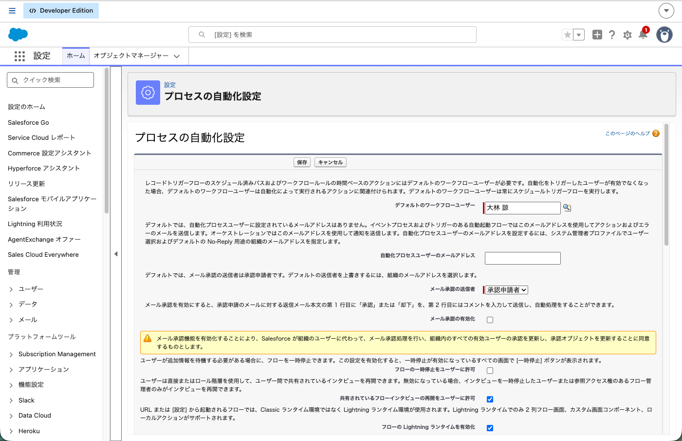The height and width of the screenshot is (441, 682).
Task: Expand Subscription Management in sidebar
Action: [x=11, y=355]
